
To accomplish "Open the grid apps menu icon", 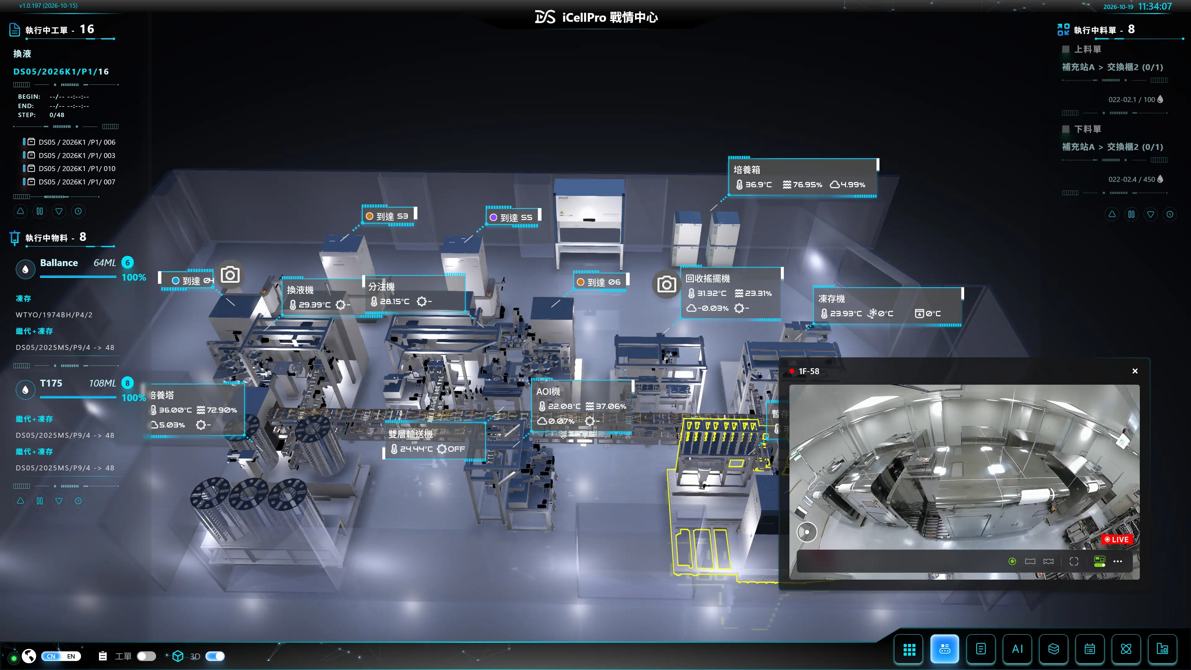I will pyautogui.click(x=909, y=649).
